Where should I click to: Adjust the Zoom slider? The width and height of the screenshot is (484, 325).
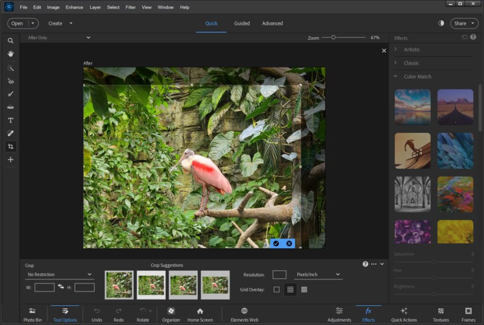[333, 37]
